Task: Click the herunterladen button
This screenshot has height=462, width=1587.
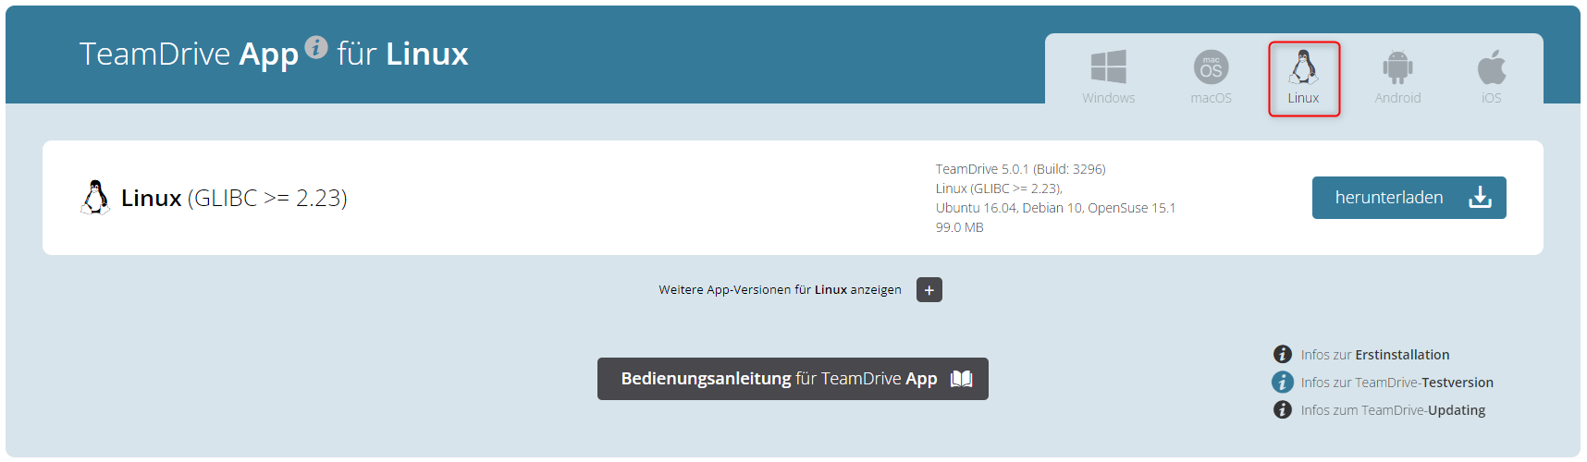Action: click(1409, 198)
